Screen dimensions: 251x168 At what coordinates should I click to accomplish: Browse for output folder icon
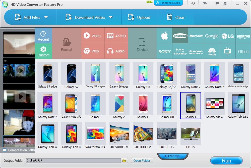[x=124, y=160]
